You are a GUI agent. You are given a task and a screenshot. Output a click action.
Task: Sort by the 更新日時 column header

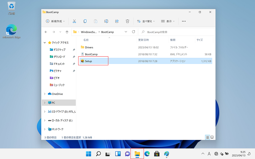click(143, 40)
